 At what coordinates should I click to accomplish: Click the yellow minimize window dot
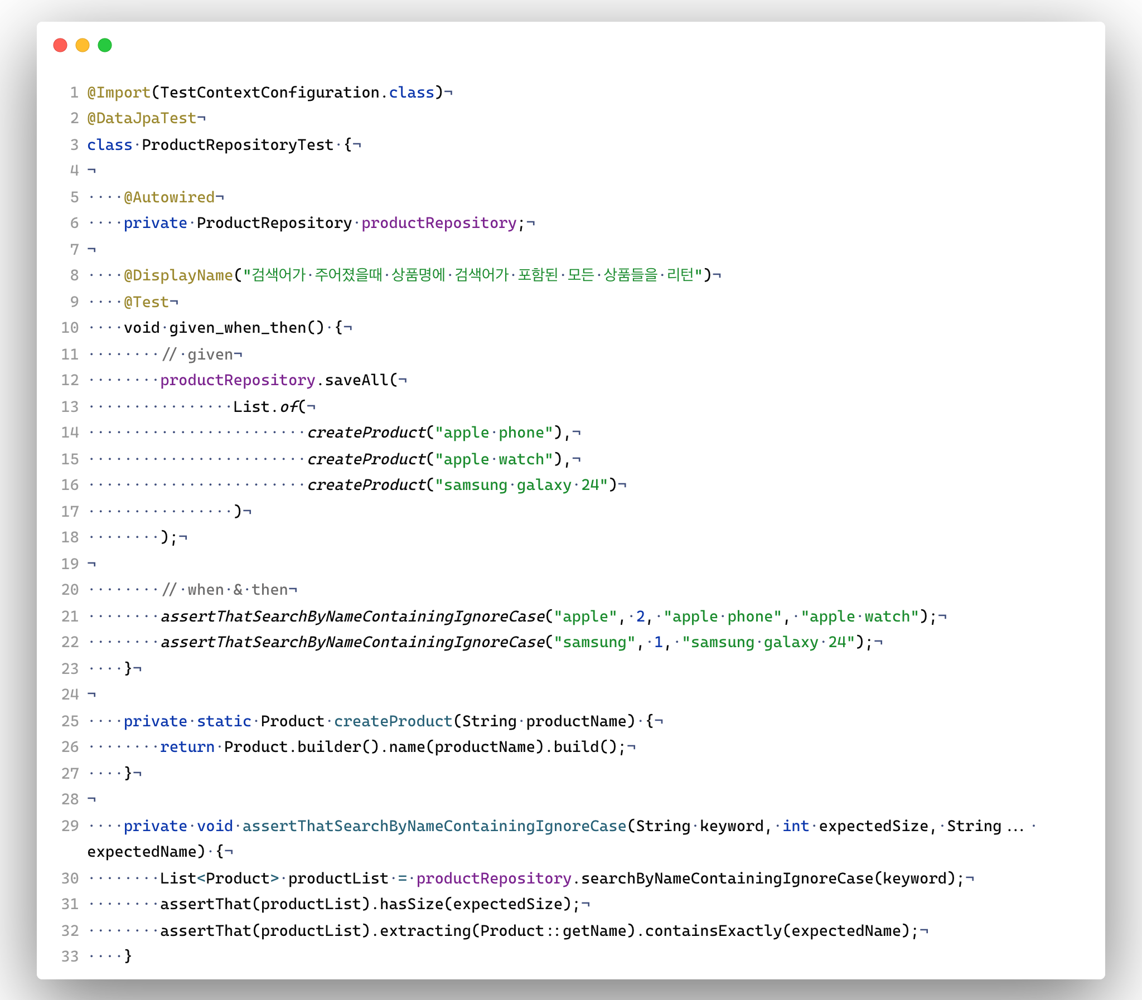click(83, 45)
